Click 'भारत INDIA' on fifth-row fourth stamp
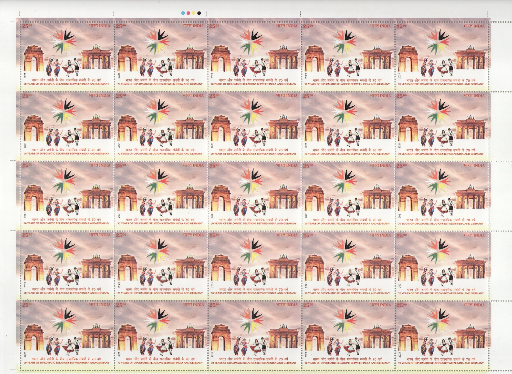 pyautogui.click(x=380, y=305)
